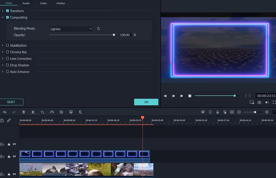Lock track 2 with padlock icon
Image resolution: width=276 pixels, height=178 pixels.
coord(9,157)
